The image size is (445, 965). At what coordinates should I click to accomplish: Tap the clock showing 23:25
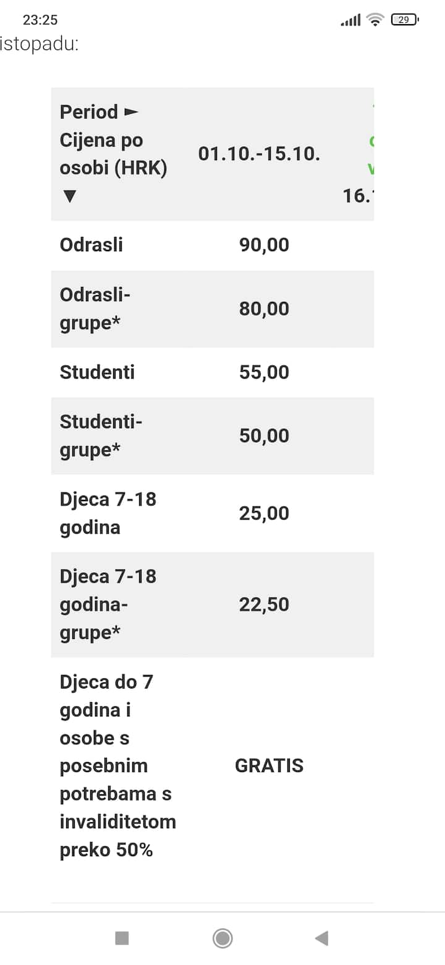40,20
